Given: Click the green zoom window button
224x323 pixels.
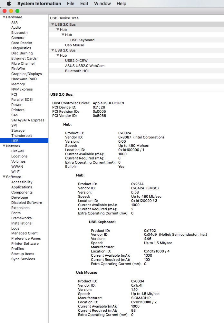Looking at the screenshot, I should (x=17, y=11).
